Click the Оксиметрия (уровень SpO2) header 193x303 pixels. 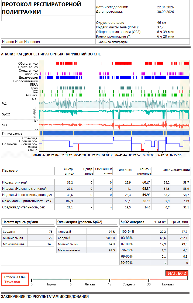coord(80,222)
